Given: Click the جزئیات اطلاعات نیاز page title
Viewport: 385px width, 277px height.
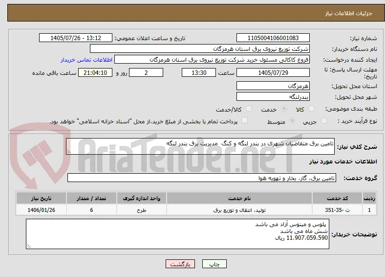Looking at the screenshot, I should pos(348,13).
